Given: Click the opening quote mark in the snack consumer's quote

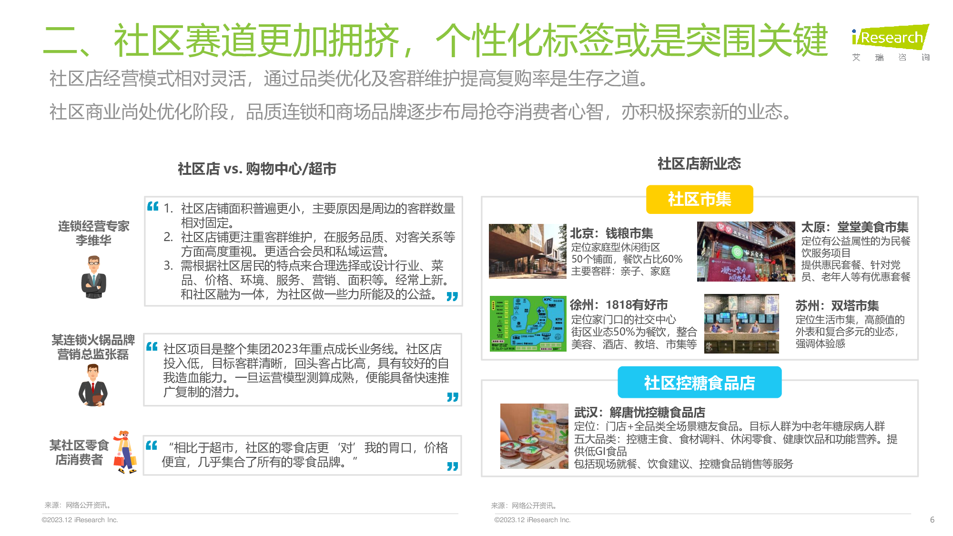Looking at the screenshot, I should [x=151, y=445].
